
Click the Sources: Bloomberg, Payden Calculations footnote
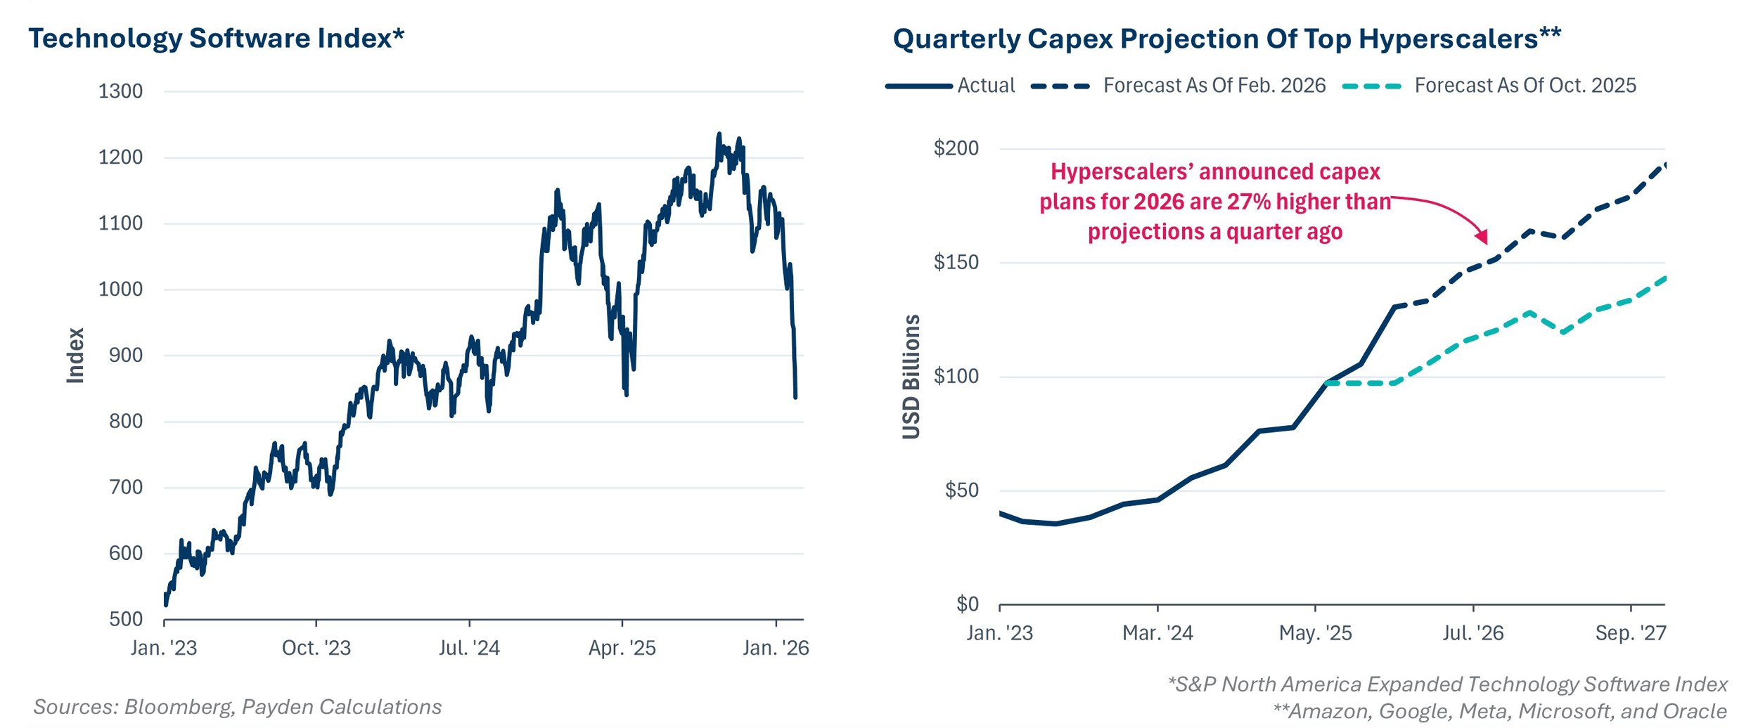click(x=237, y=707)
